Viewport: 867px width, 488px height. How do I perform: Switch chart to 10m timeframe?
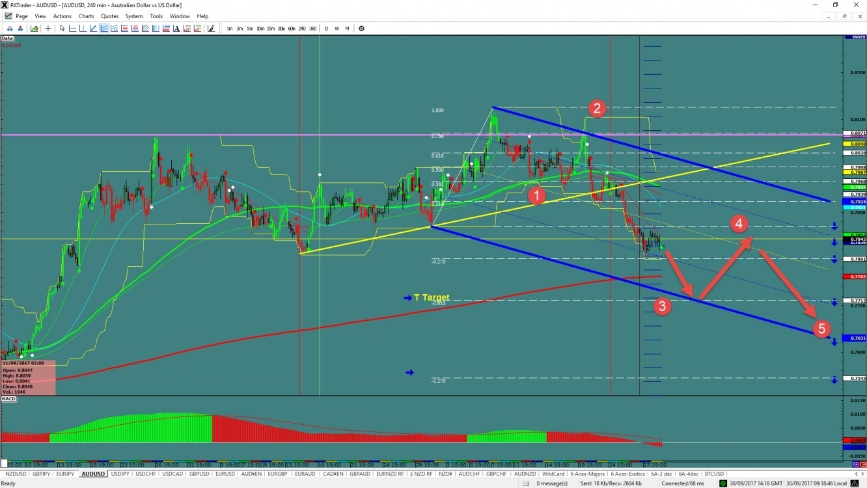point(260,28)
